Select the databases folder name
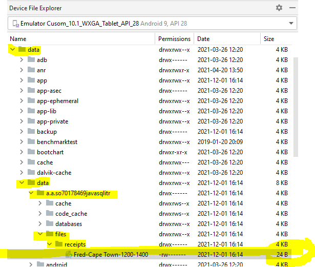315x267 pixels. 69,224
